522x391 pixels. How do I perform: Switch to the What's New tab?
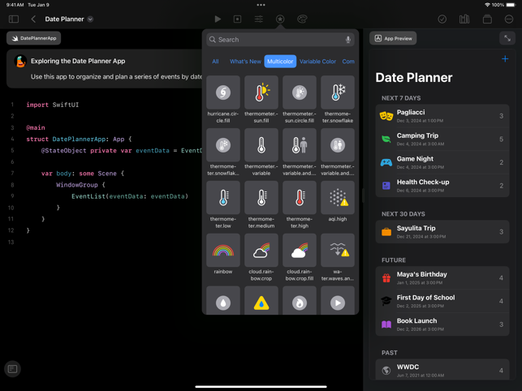pyautogui.click(x=245, y=61)
